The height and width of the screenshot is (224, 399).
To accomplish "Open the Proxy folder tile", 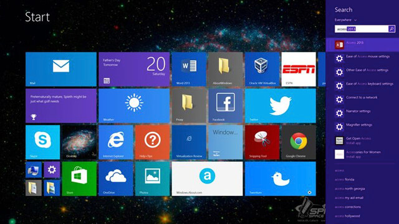I will (189, 106).
